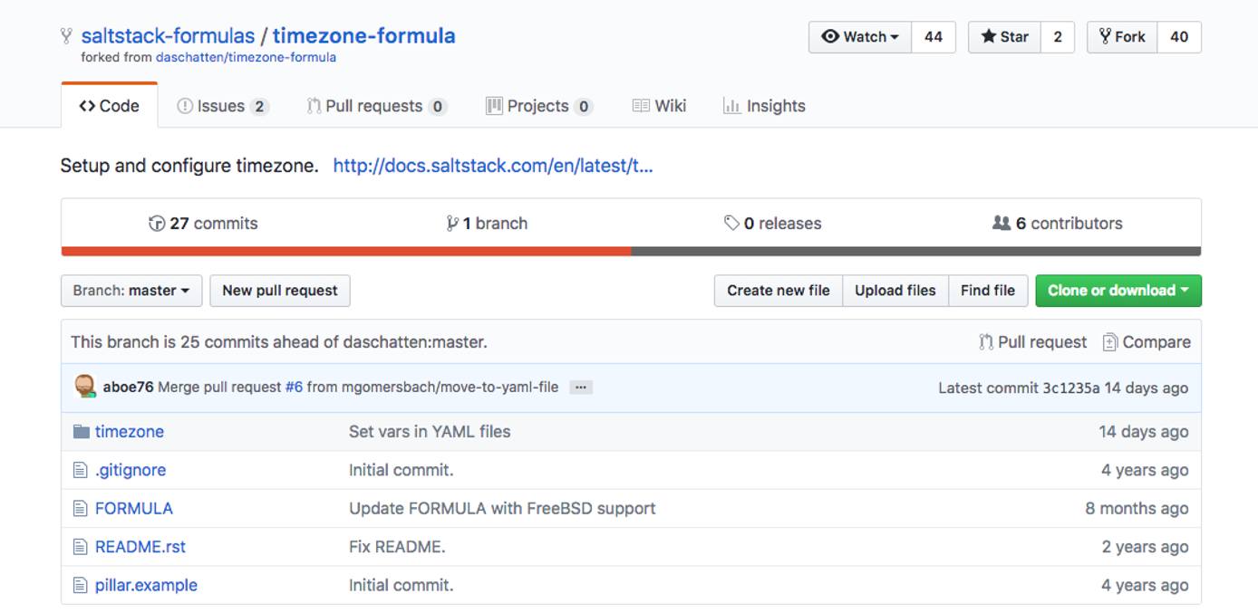Viewport: 1258px width, 613px height.
Task: Open the Watch notification dropdown
Action: tap(859, 37)
